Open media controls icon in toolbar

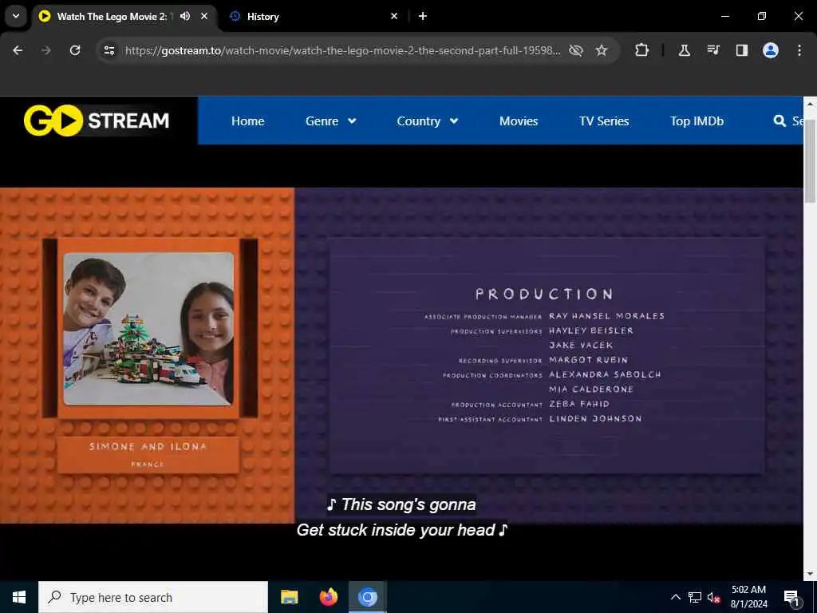712,50
